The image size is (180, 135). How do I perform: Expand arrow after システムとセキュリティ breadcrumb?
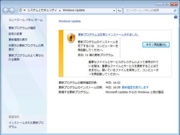(x=60, y=10)
